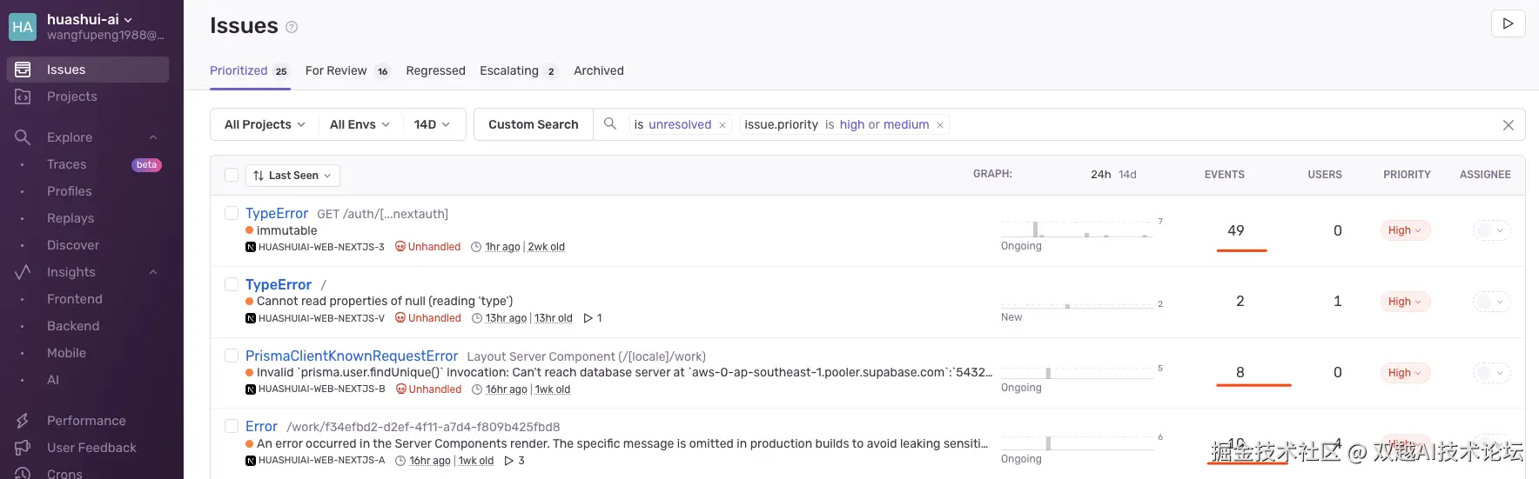Viewport: 1539px width, 479px height.
Task: Click the play button at top right
Action: 1508,23
